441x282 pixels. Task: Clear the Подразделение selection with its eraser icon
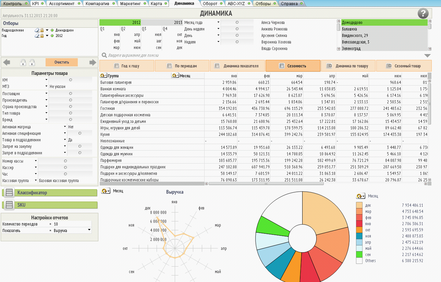point(37,30)
